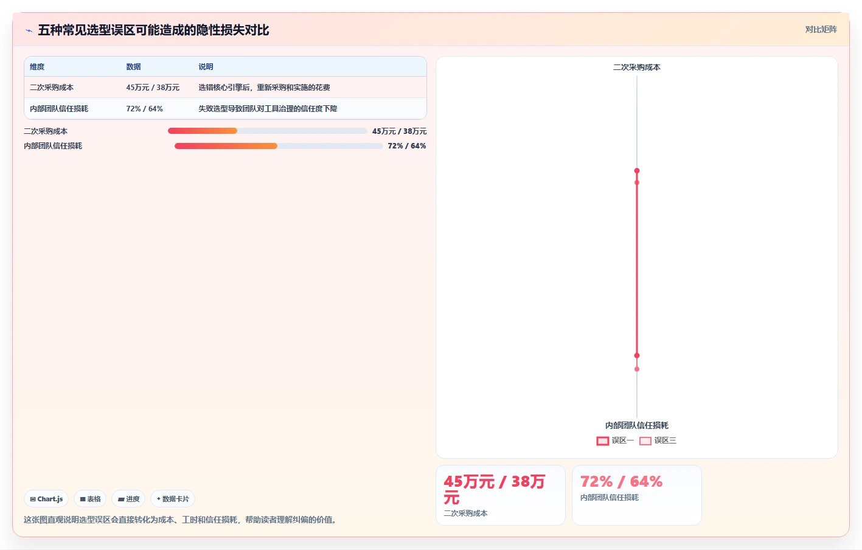Click the topmost data point on the chart line
The height and width of the screenshot is (550, 862).
click(637, 171)
